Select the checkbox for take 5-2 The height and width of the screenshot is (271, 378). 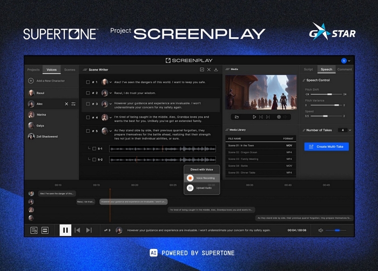[93, 159]
